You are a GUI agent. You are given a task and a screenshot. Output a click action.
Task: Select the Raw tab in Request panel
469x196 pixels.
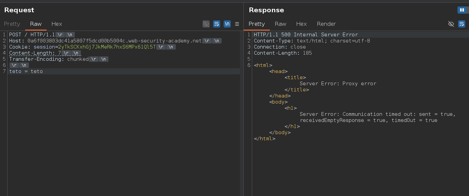pyautogui.click(x=36, y=24)
